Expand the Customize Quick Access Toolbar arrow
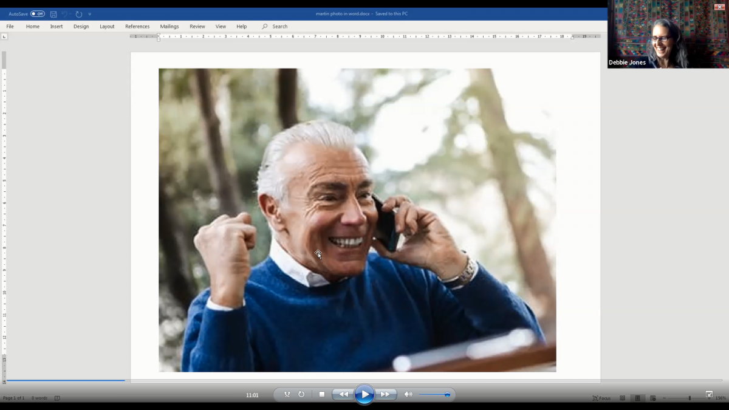The image size is (729, 410). tap(90, 14)
